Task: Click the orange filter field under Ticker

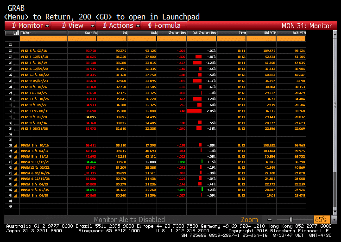Action: click(x=43, y=39)
